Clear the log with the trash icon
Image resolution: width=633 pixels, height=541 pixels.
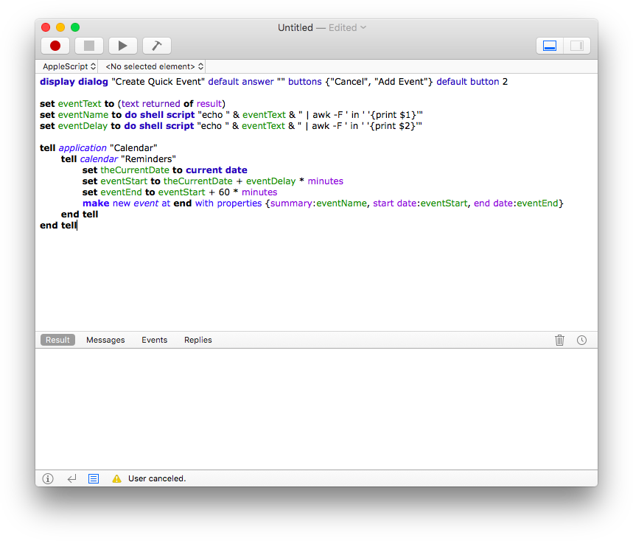(559, 340)
